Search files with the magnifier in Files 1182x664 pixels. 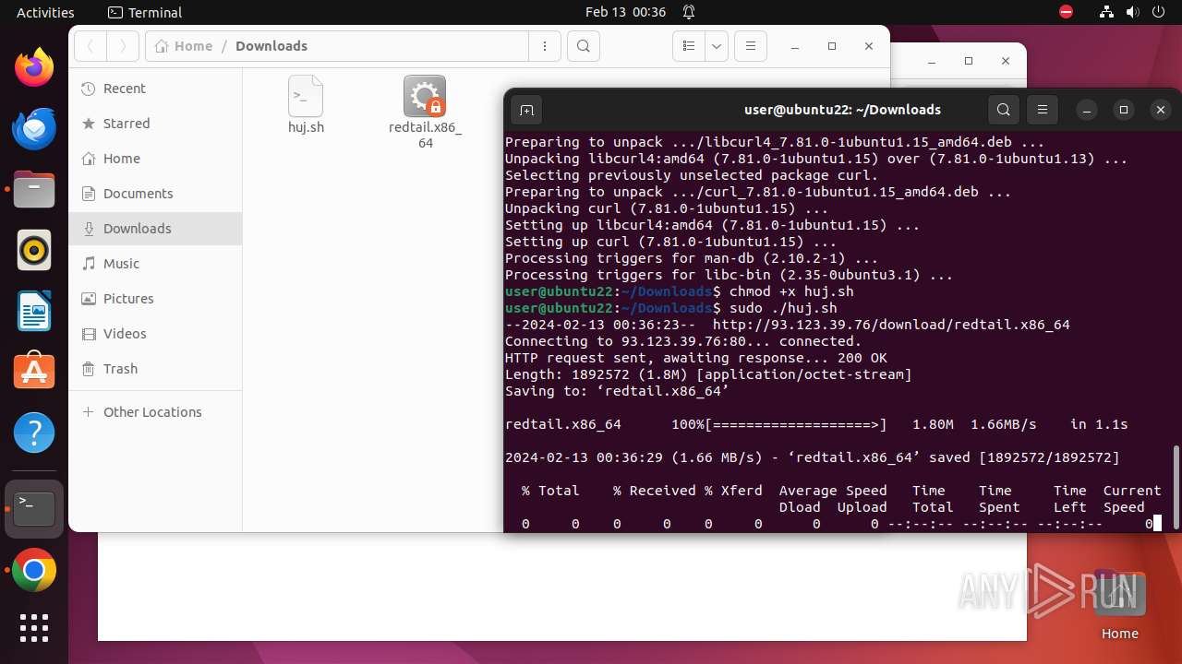coord(584,46)
